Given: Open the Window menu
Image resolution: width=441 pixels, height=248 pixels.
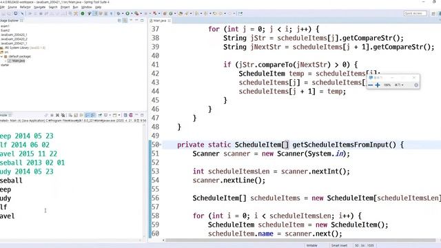Looking at the screenshot, I should point(86,7).
